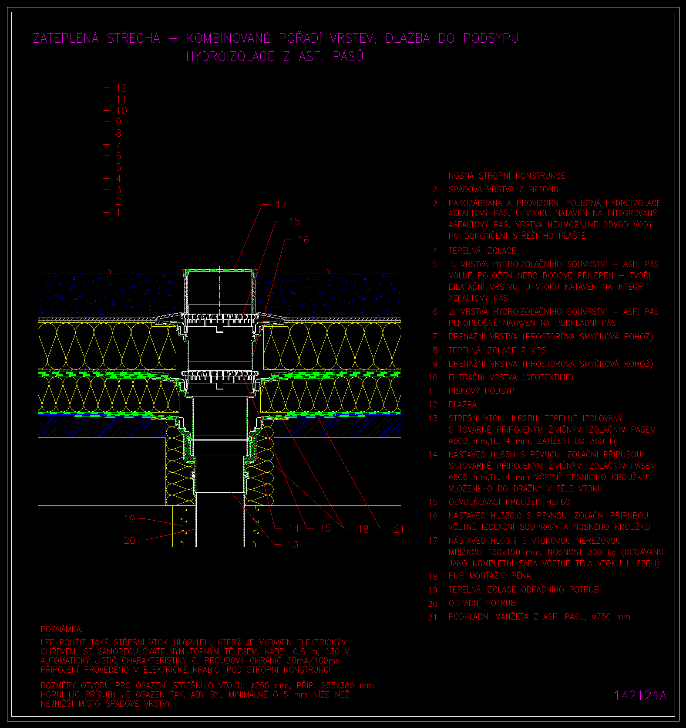Click callout number 13 below the drain body
The width and height of the screenshot is (686, 728).
(293, 545)
